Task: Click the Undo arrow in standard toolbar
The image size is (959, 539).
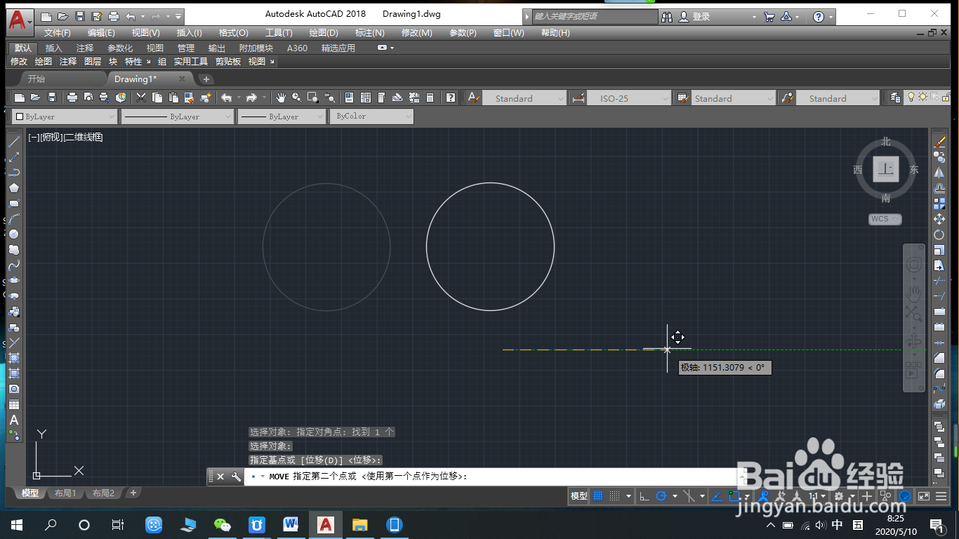Action: point(226,98)
